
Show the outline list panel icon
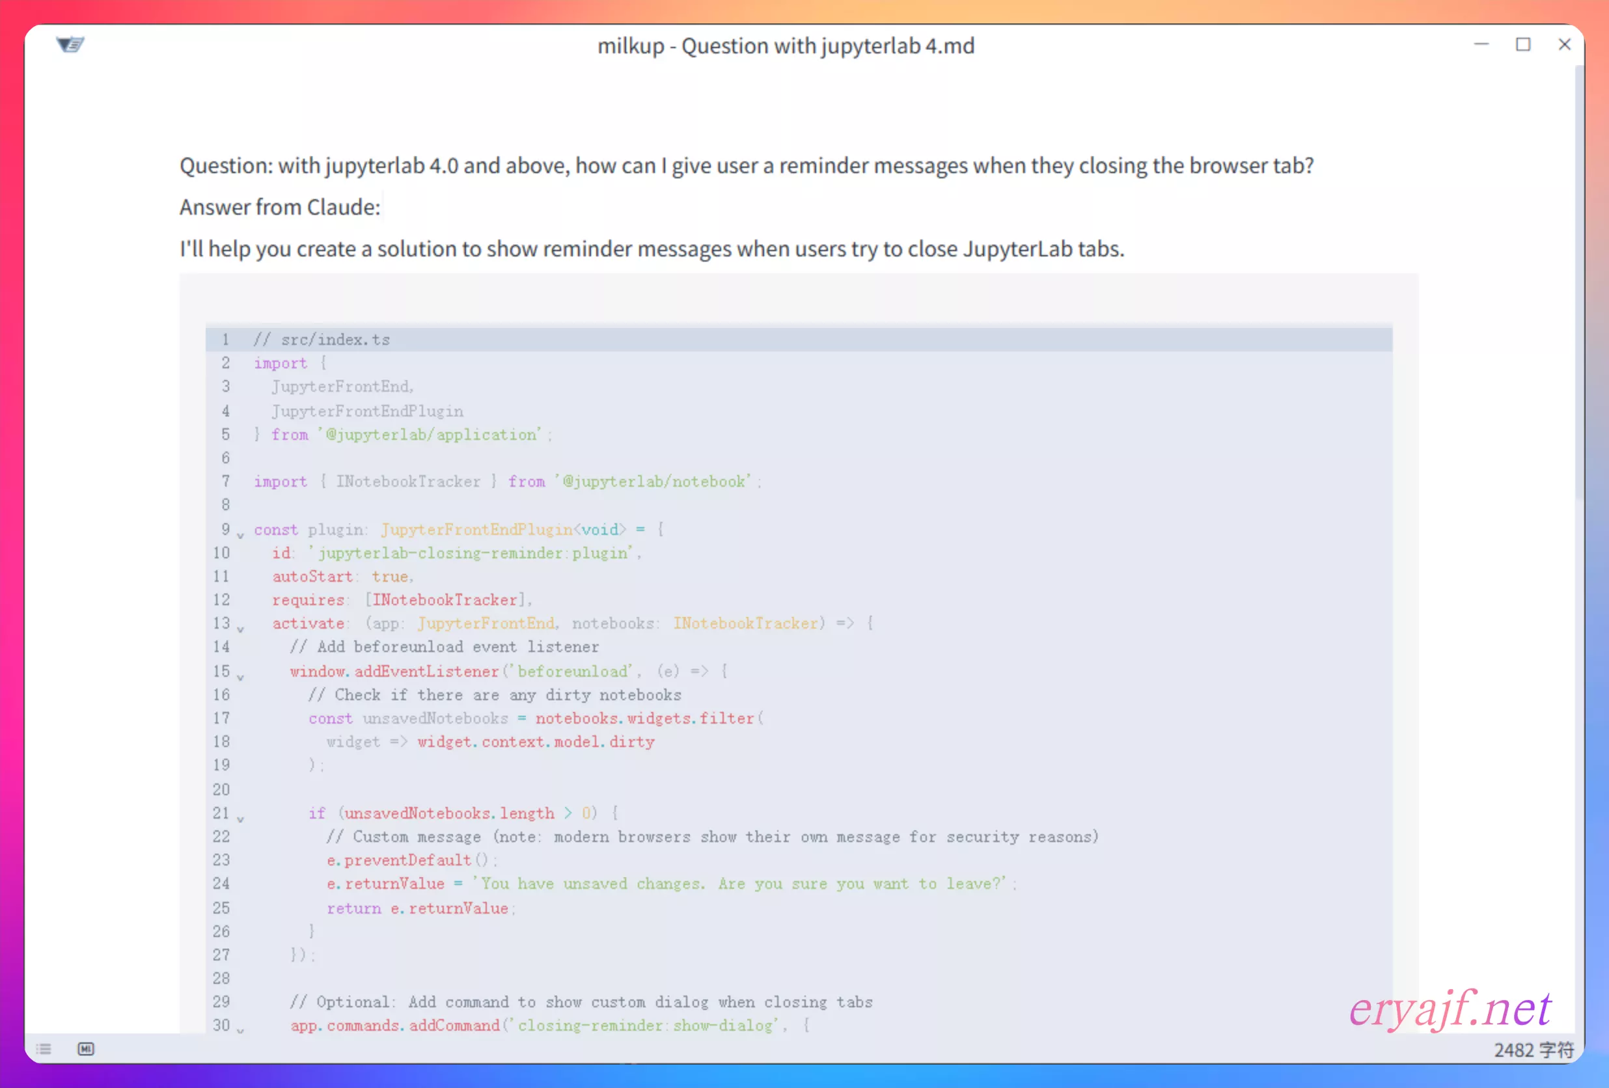coord(44,1049)
